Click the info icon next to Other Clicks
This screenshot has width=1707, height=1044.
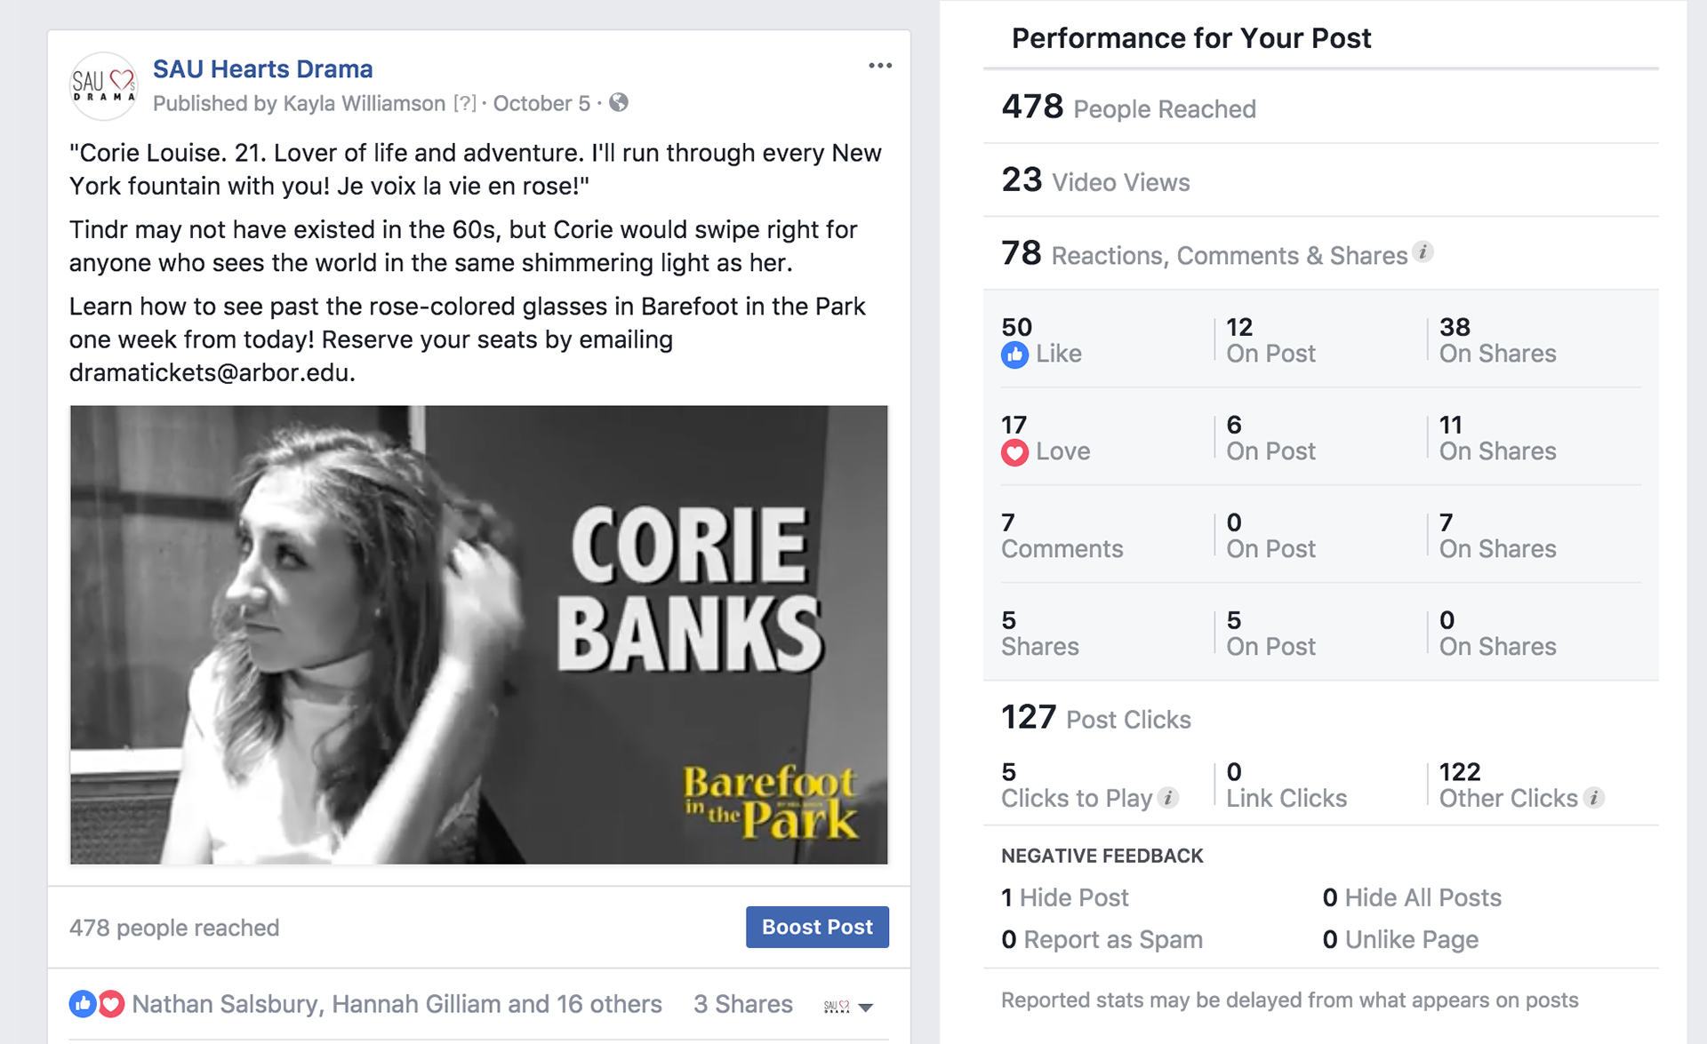(x=1594, y=798)
